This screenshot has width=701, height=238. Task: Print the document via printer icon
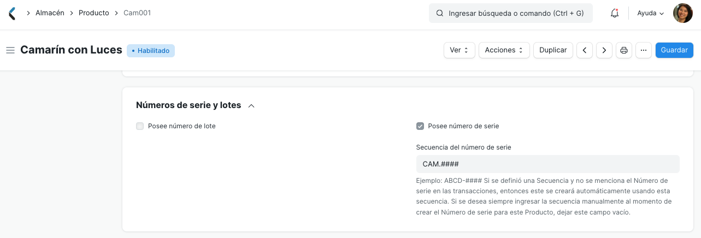[x=624, y=50]
